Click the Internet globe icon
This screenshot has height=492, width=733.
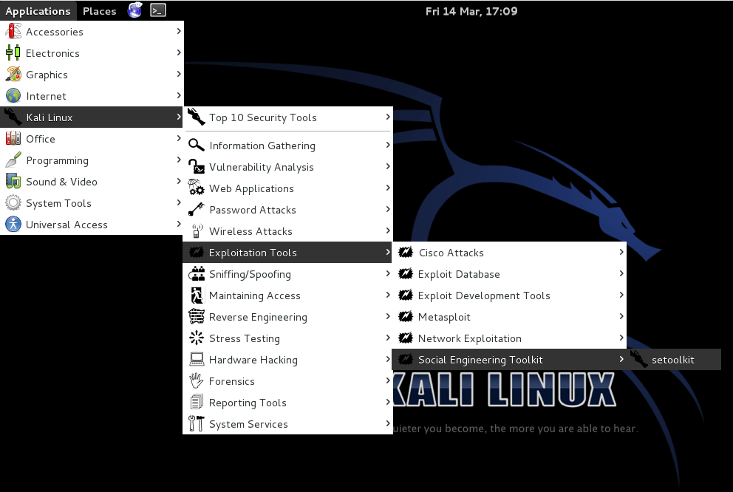pyautogui.click(x=13, y=96)
